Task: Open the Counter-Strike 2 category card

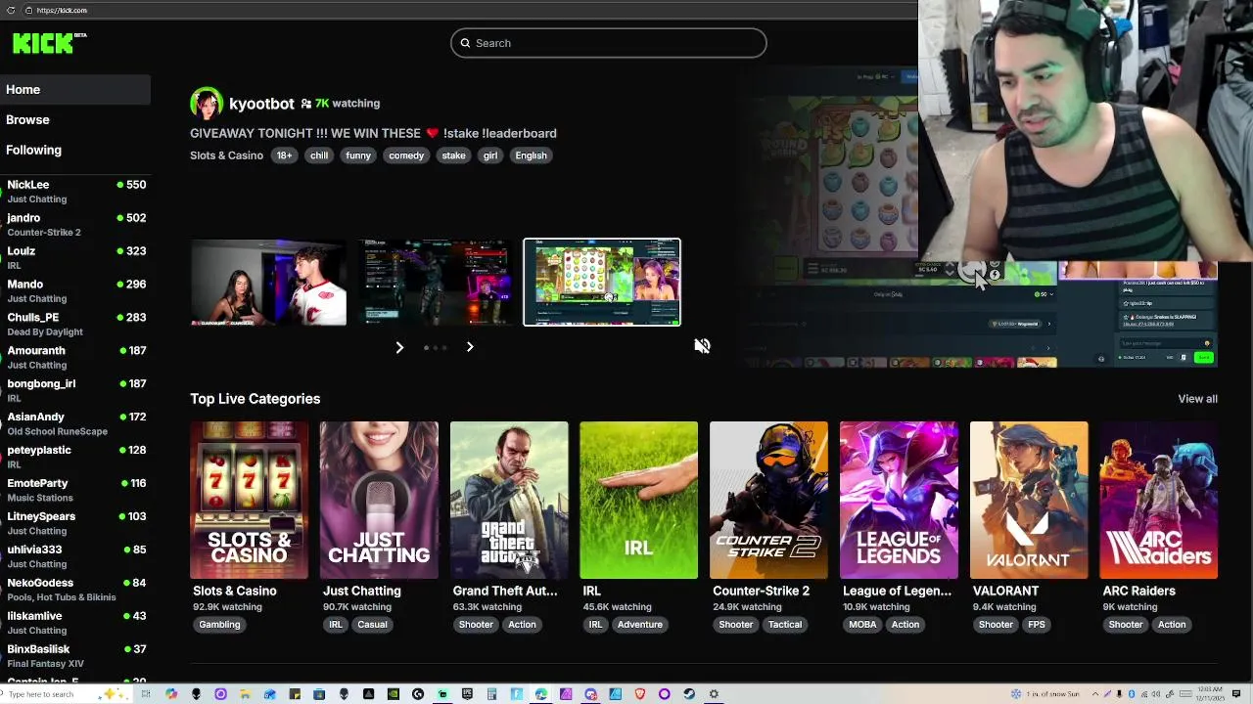Action: tap(768, 500)
